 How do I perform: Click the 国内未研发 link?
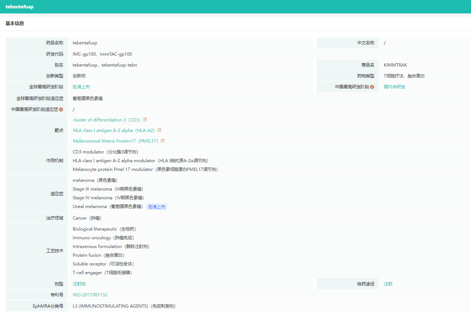click(x=395, y=87)
